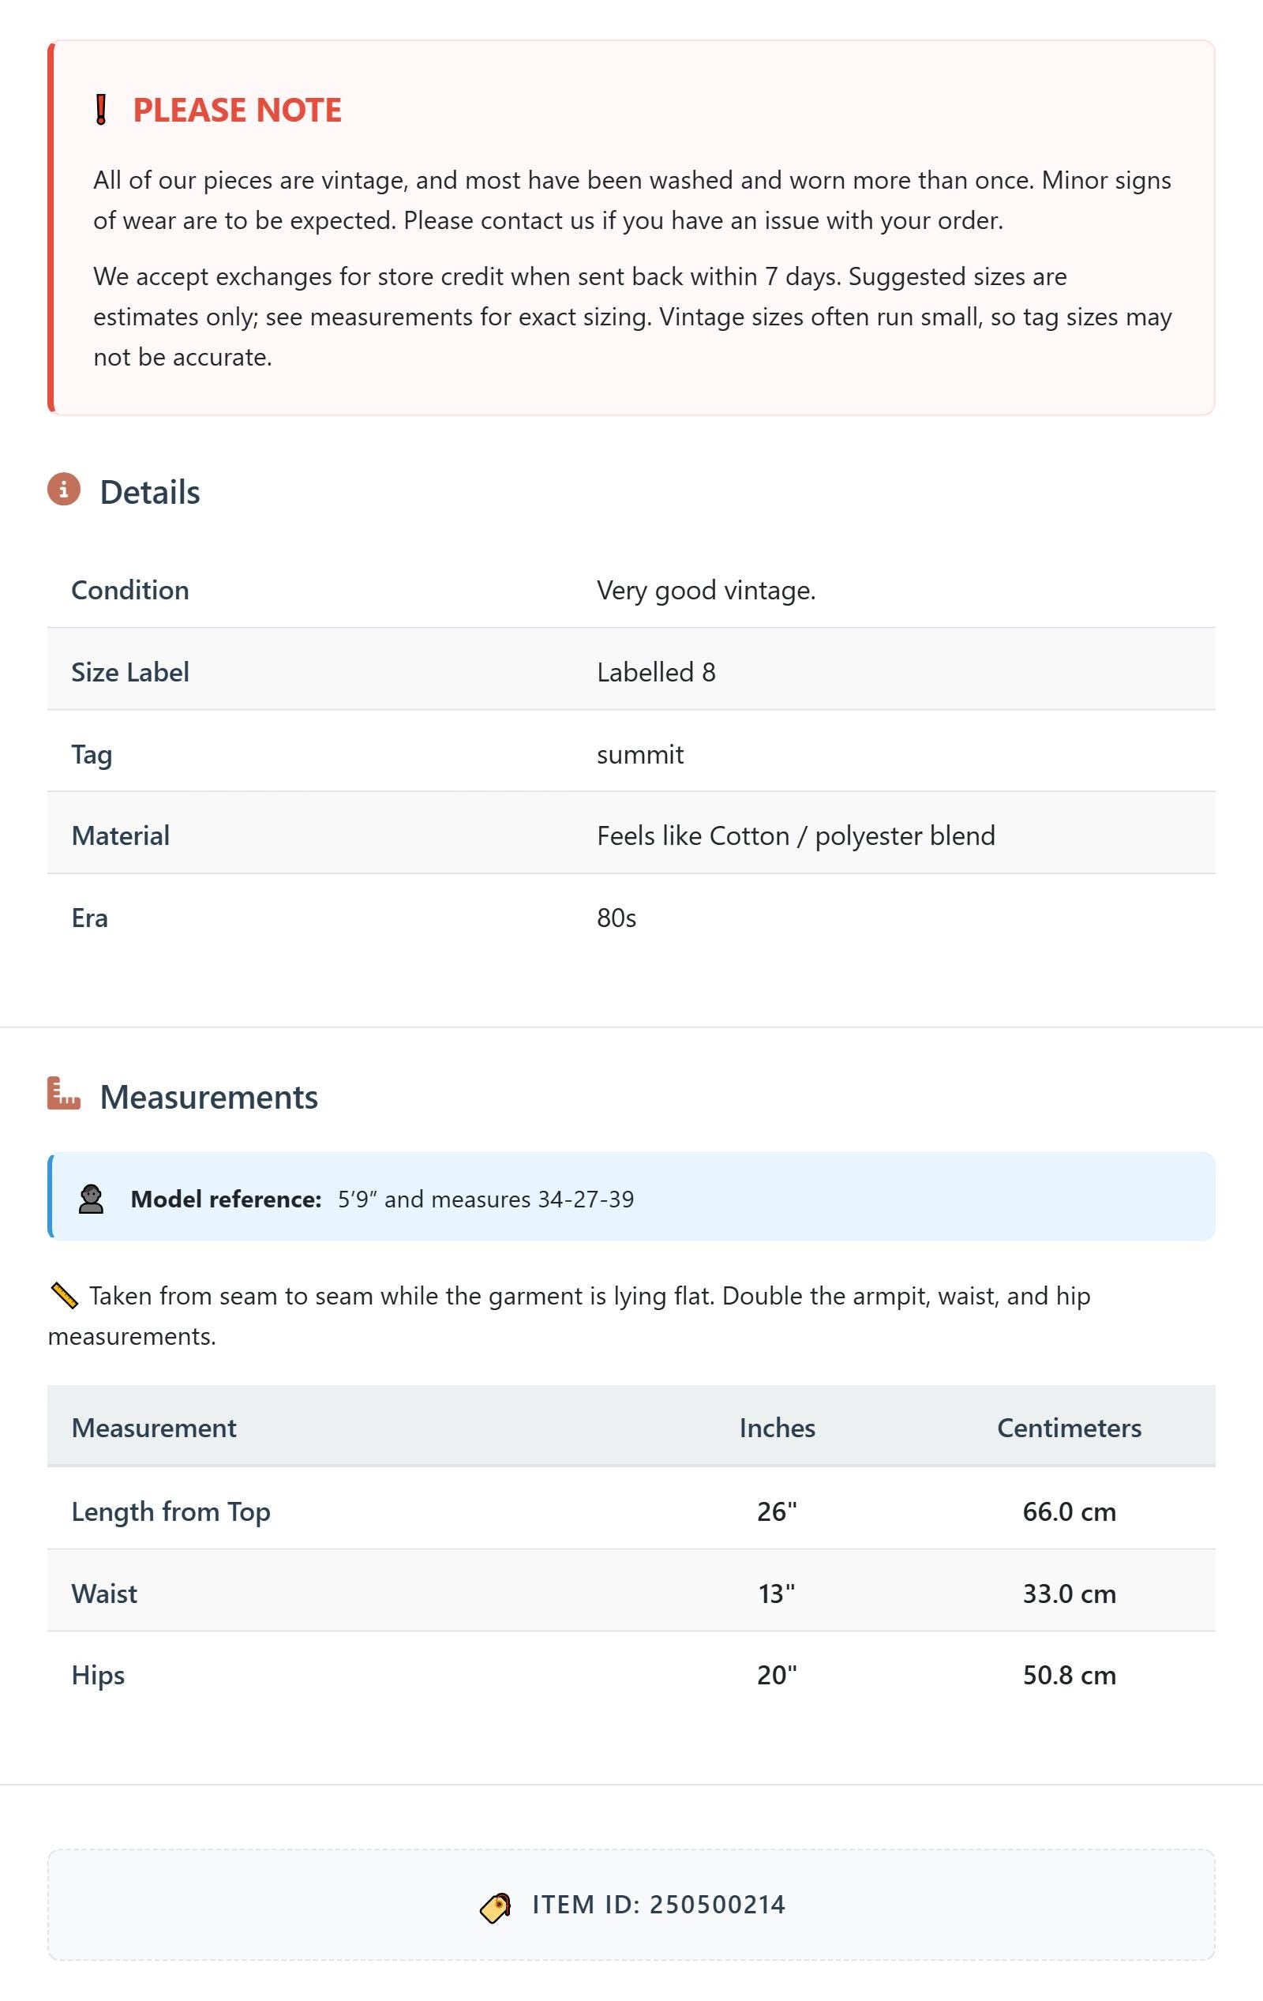Click the Measurements section heading
The width and height of the screenshot is (1263, 2001).
(x=208, y=1097)
